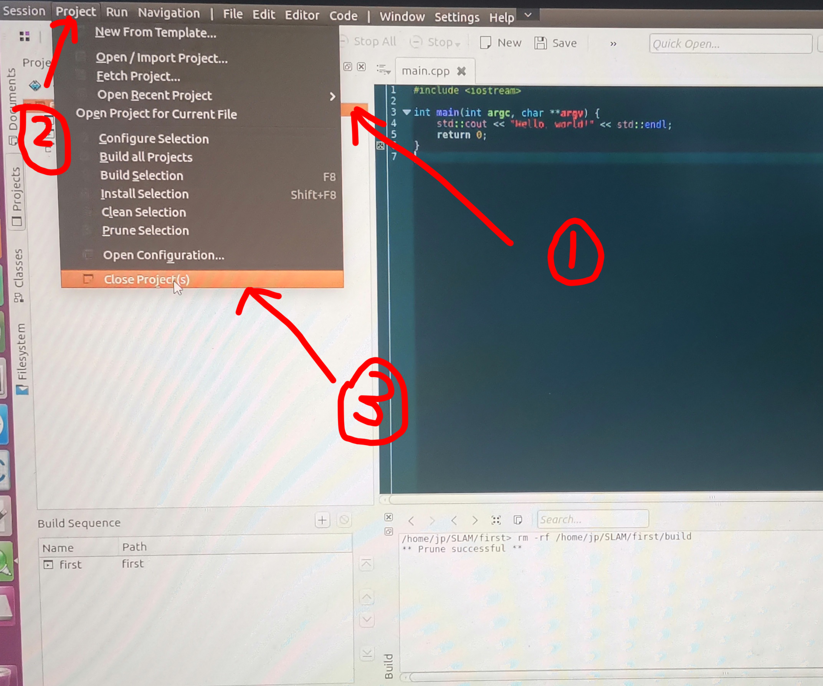Image resolution: width=823 pixels, height=686 pixels.
Task: Select Close Project(s) menu entry
Action: tap(147, 279)
